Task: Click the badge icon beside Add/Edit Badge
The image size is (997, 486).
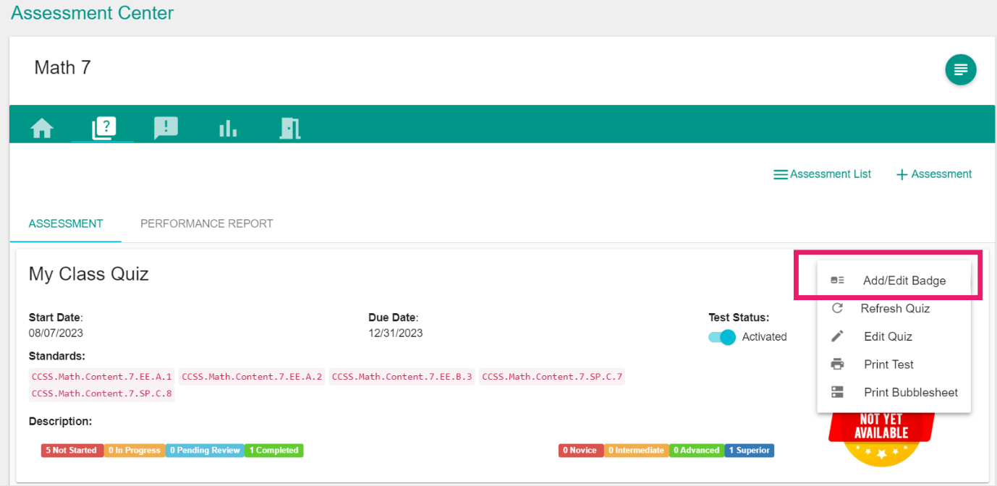Action: click(x=837, y=281)
